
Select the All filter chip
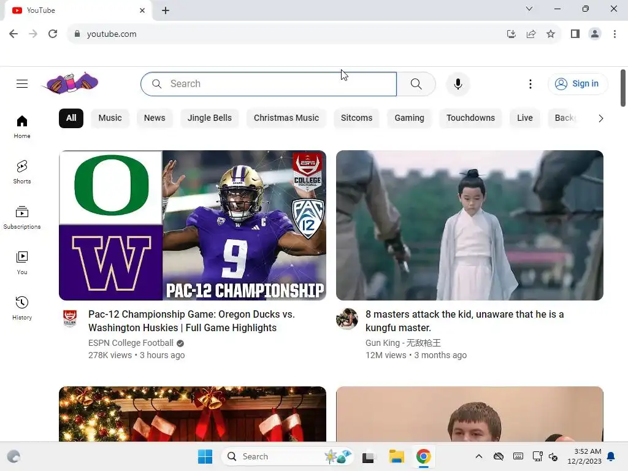(71, 118)
